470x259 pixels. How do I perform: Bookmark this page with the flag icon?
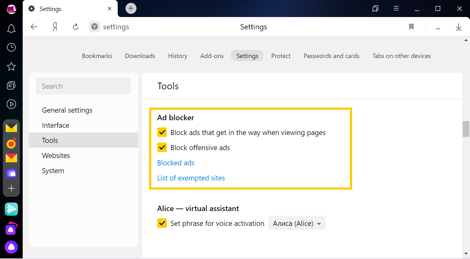tap(411, 27)
